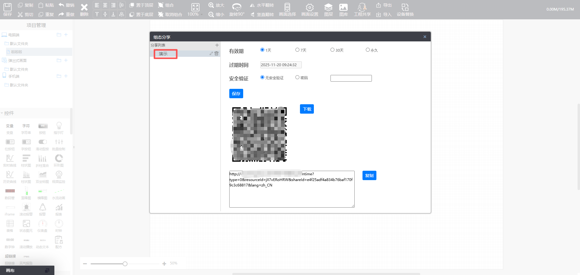Screen dimensions: 580x275
Task: Open the Screen Settings (画面设置) gear icon
Action: coord(310,7)
